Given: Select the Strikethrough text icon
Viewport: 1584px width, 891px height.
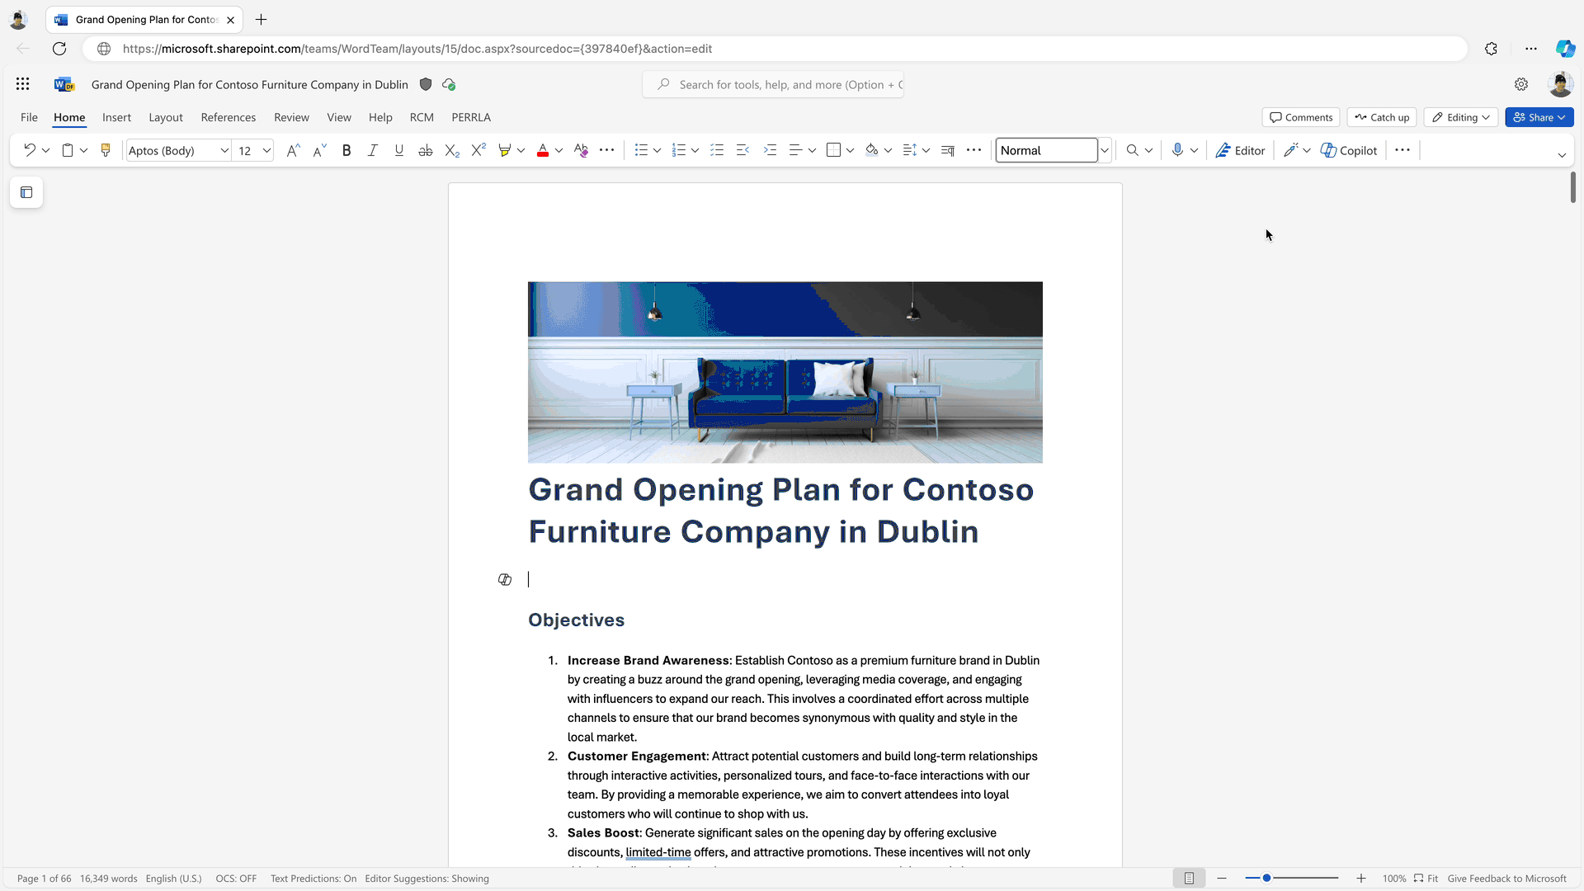Looking at the screenshot, I should click(425, 150).
